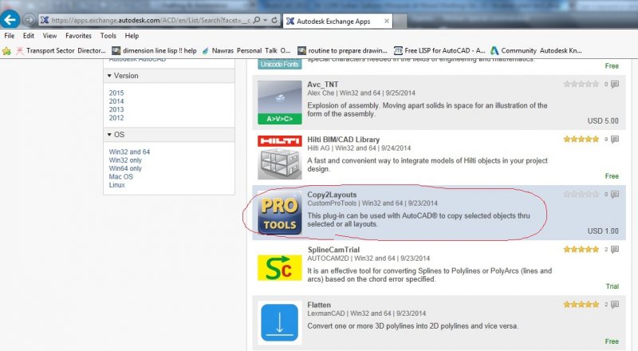Click the refresh icon in address bar
The width and height of the screenshot is (638, 351).
(274, 20)
